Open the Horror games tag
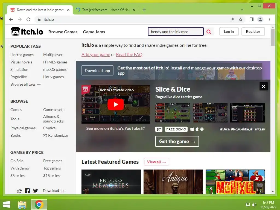 click(x=22, y=55)
